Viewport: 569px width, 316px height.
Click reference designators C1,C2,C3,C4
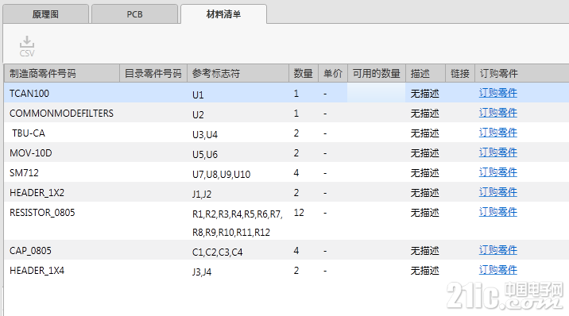tap(218, 252)
